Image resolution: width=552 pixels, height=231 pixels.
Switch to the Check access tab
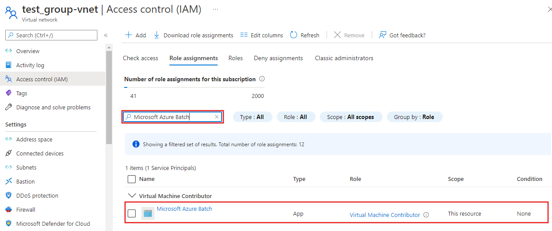point(140,58)
